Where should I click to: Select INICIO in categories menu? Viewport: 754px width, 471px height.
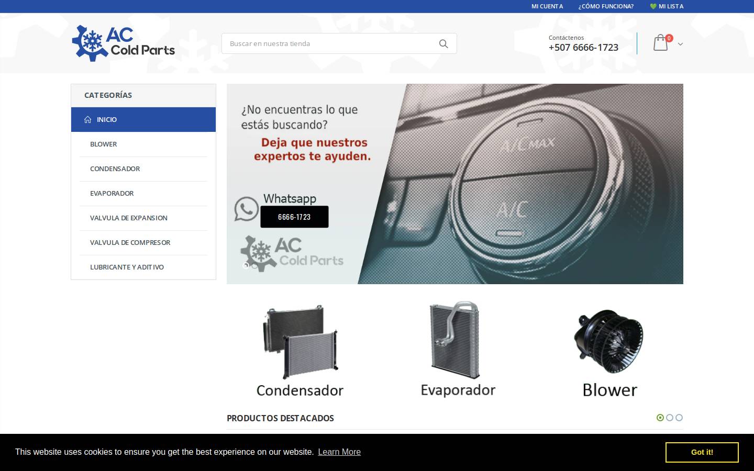coord(143,119)
